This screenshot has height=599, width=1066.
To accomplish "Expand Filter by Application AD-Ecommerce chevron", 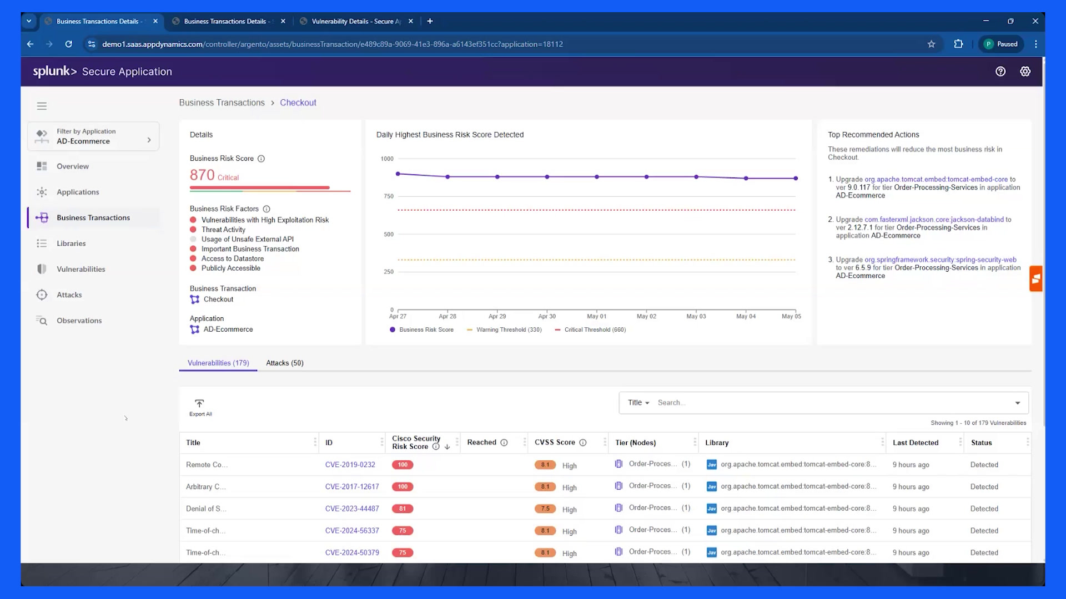I will (149, 140).
